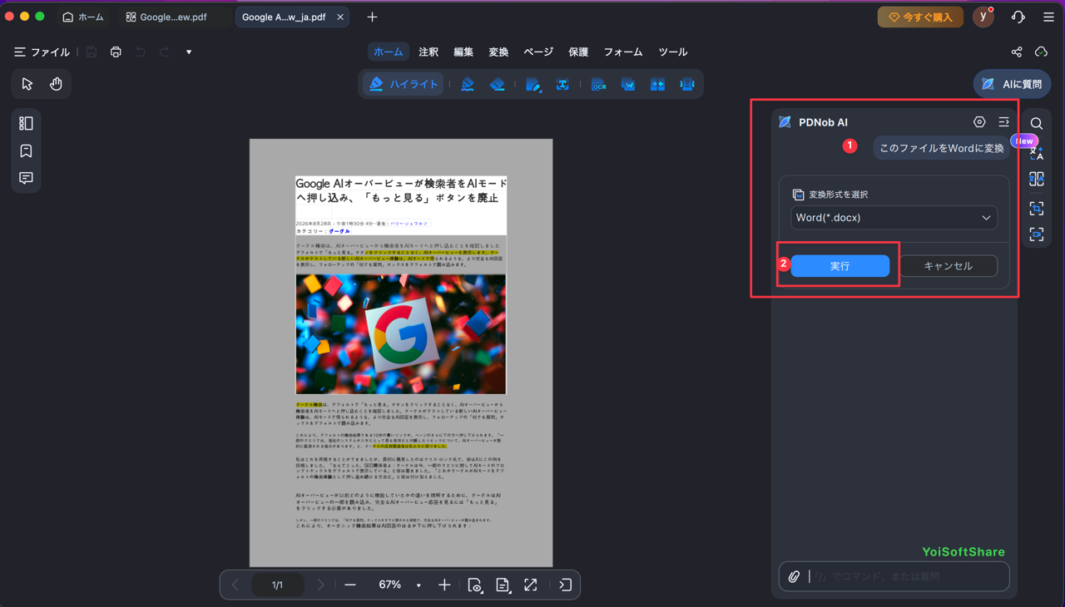Click the rightmost page layout toolbar icon
Viewport: 1065px width, 607px height.
coord(687,84)
